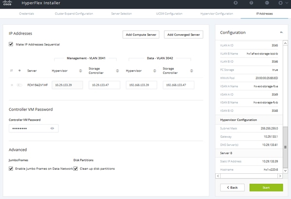Screen dimensions: 291x199
Task: Click Configuration panel scroll down arrow
Action: coord(285,170)
